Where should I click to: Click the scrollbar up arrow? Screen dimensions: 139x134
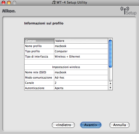pyautogui.click(x=110, y=83)
